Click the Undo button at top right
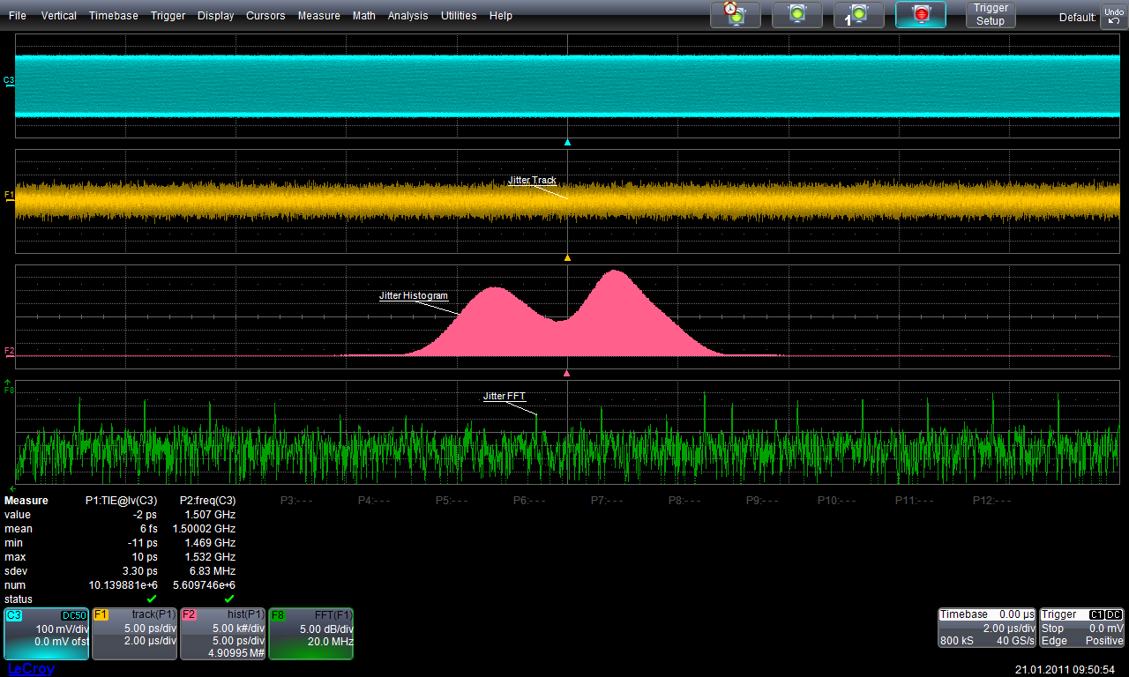The image size is (1129, 677). pyautogui.click(x=1112, y=15)
